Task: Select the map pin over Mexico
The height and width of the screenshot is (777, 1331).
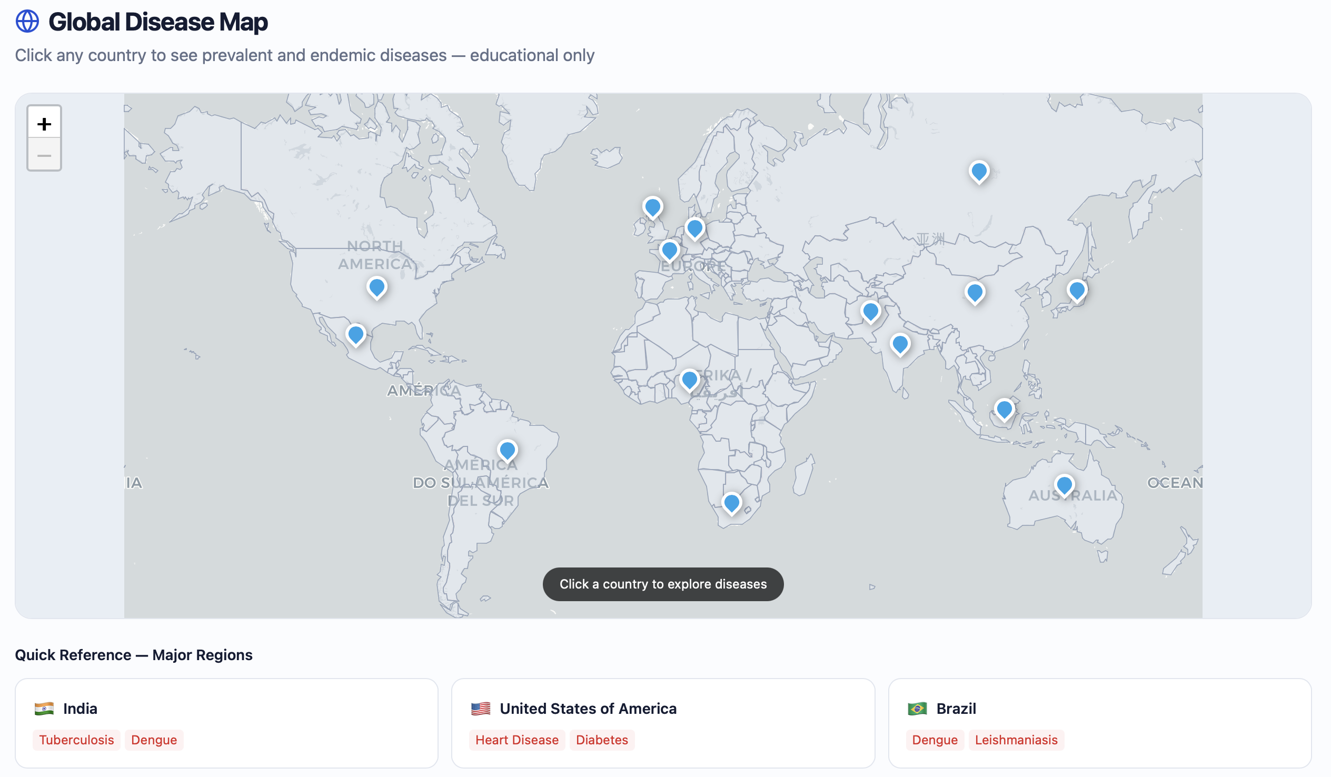Action: [356, 336]
